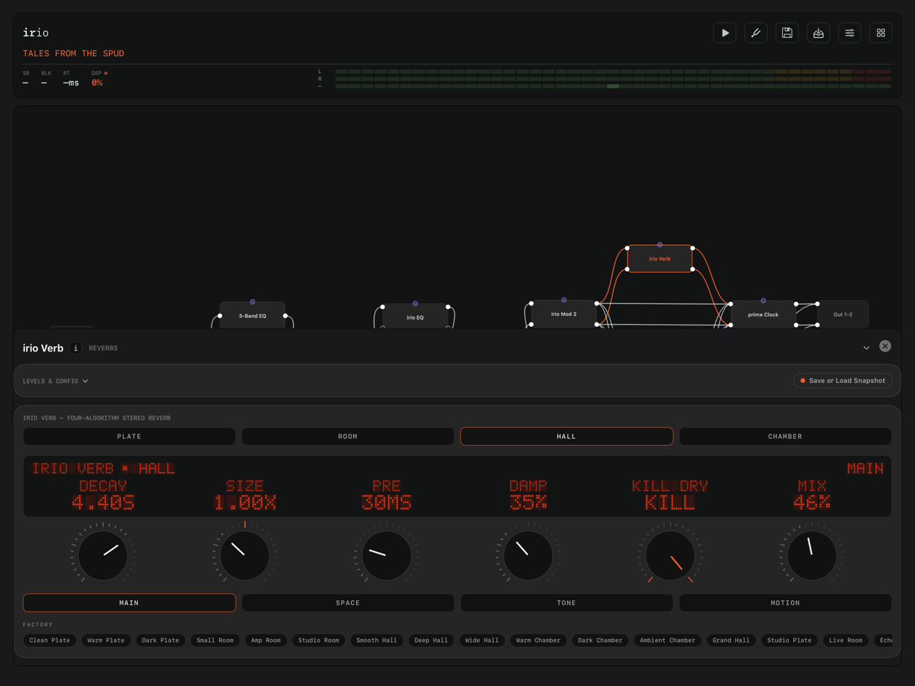The width and height of the screenshot is (915, 686).
Task: Load the Dark Chamber preset
Action: pos(600,640)
